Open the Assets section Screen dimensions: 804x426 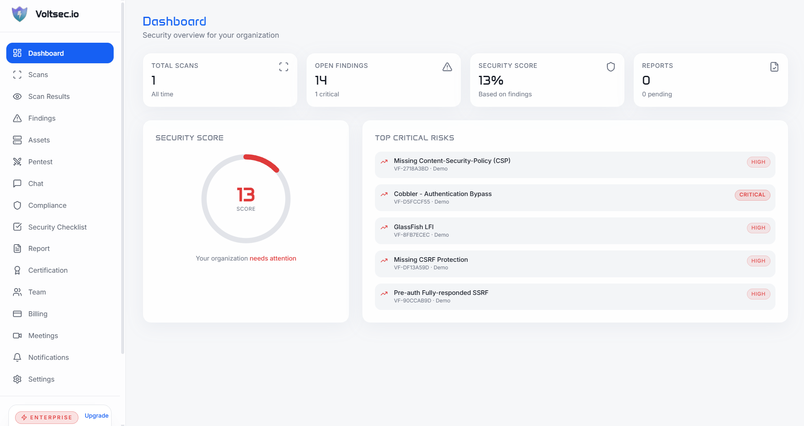point(60,140)
